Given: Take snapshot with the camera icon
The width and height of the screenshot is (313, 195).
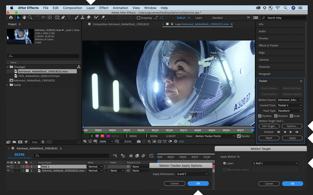Looking at the screenshot, I should click(139, 142).
